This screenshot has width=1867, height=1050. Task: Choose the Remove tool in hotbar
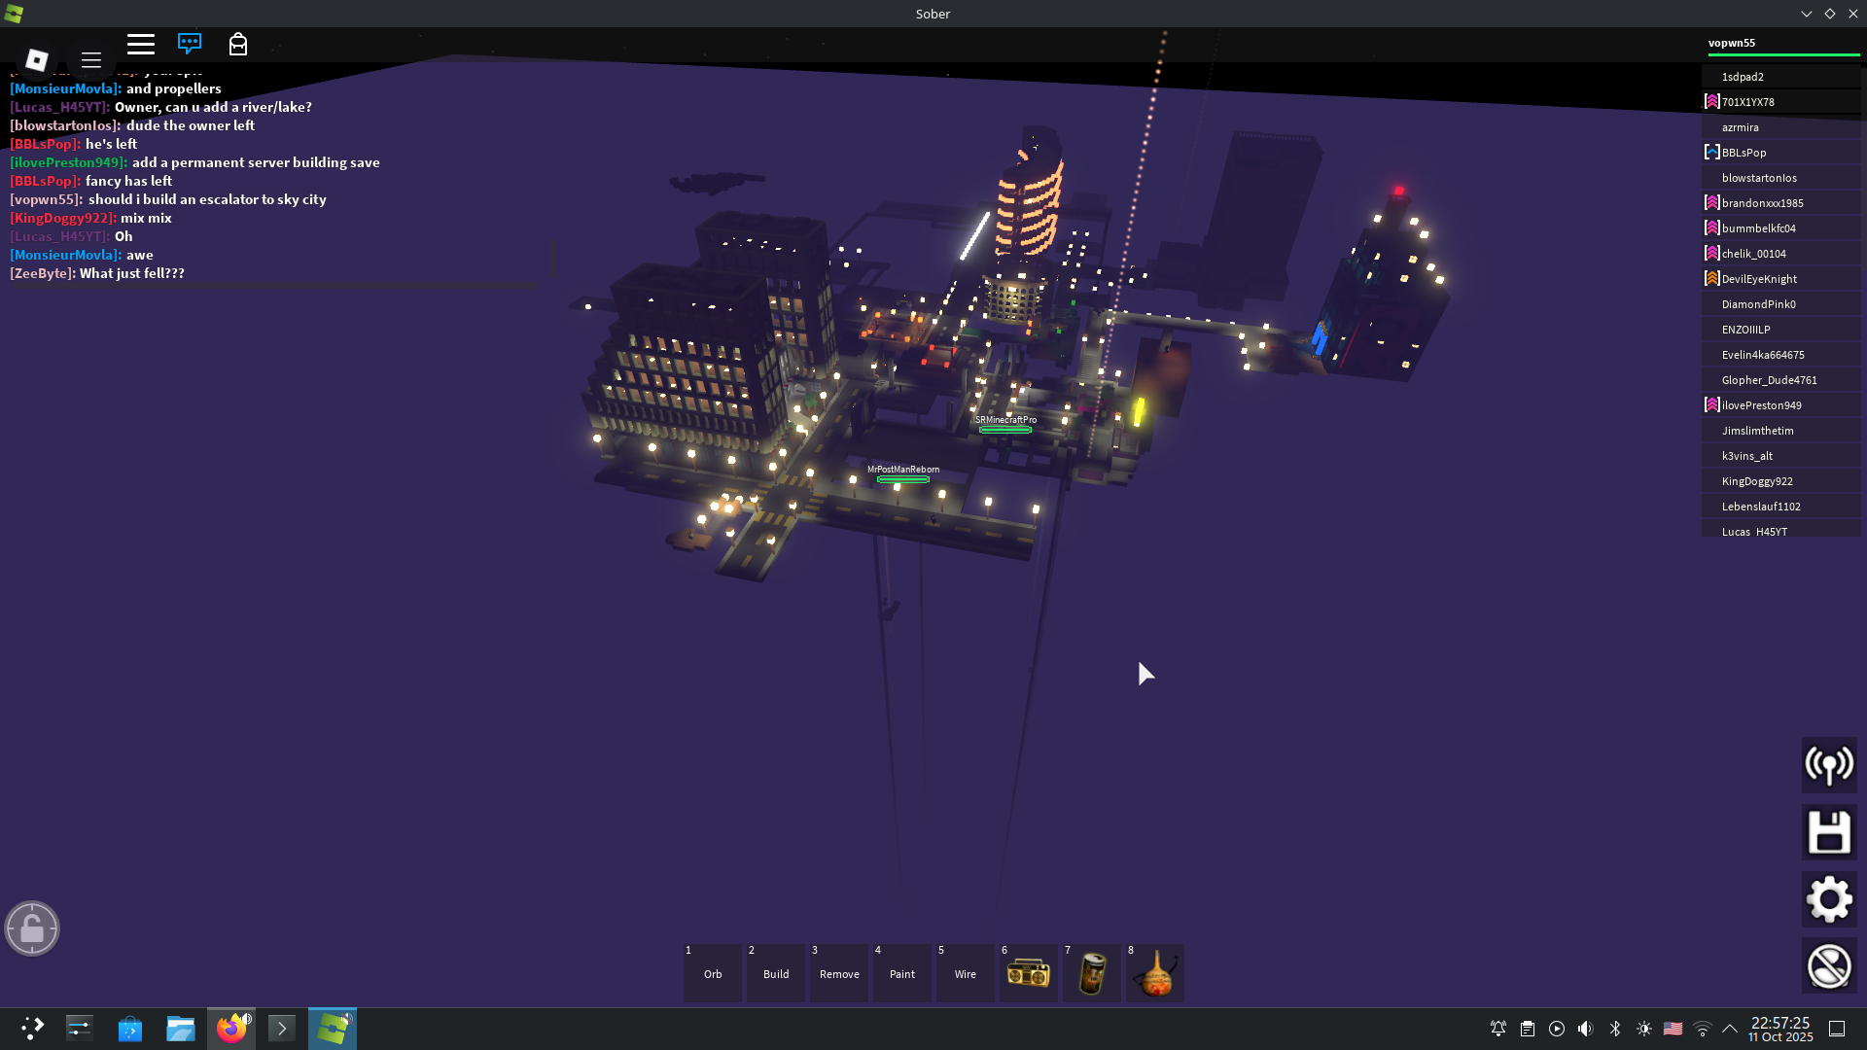839,973
